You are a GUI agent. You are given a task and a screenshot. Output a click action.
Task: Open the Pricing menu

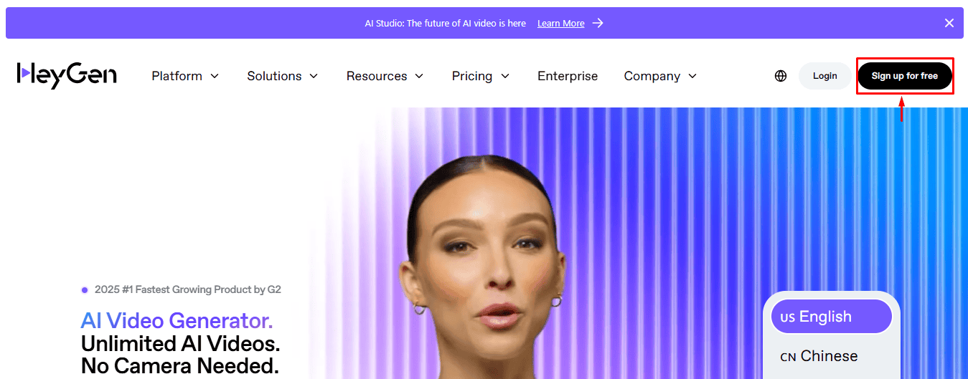pos(481,76)
